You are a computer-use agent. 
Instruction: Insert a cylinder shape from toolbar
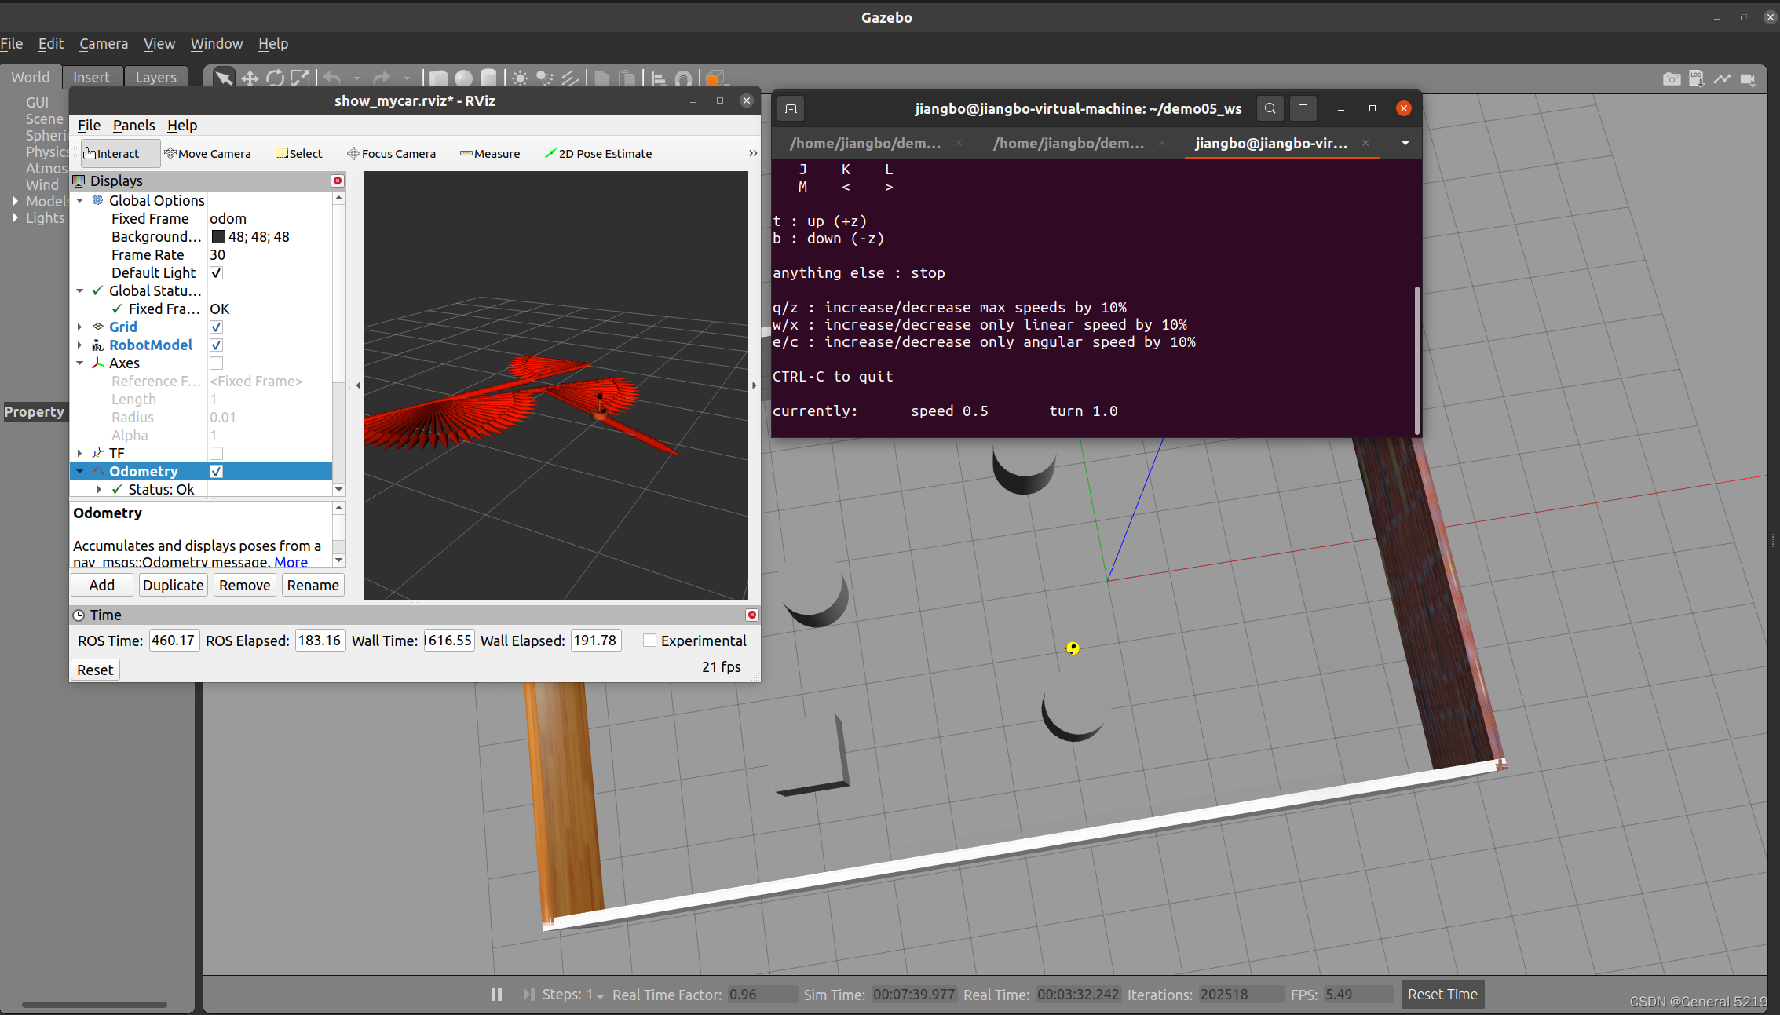click(488, 78)
